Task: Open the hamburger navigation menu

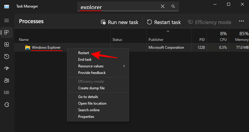Action: coord(7,20)
